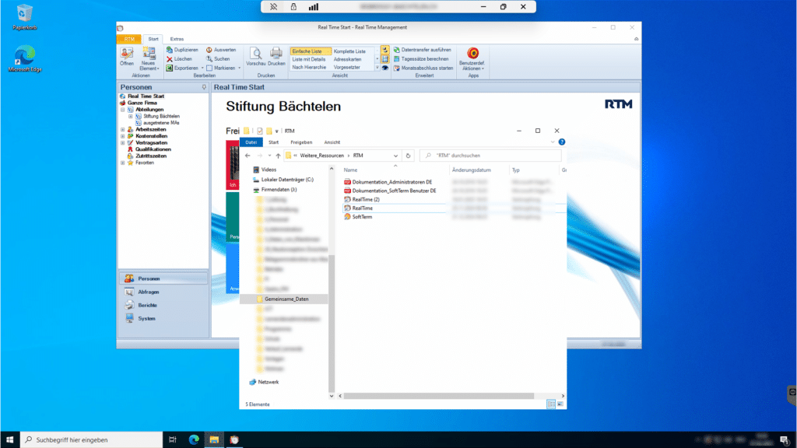This screenshot has height=448, width=797.
Task: Collapse the RTM ribbon with the chevron
Action: [636, 39]
